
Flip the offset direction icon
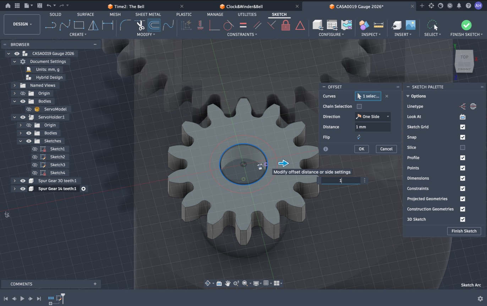pyautogui.click(x=359, y=137)
